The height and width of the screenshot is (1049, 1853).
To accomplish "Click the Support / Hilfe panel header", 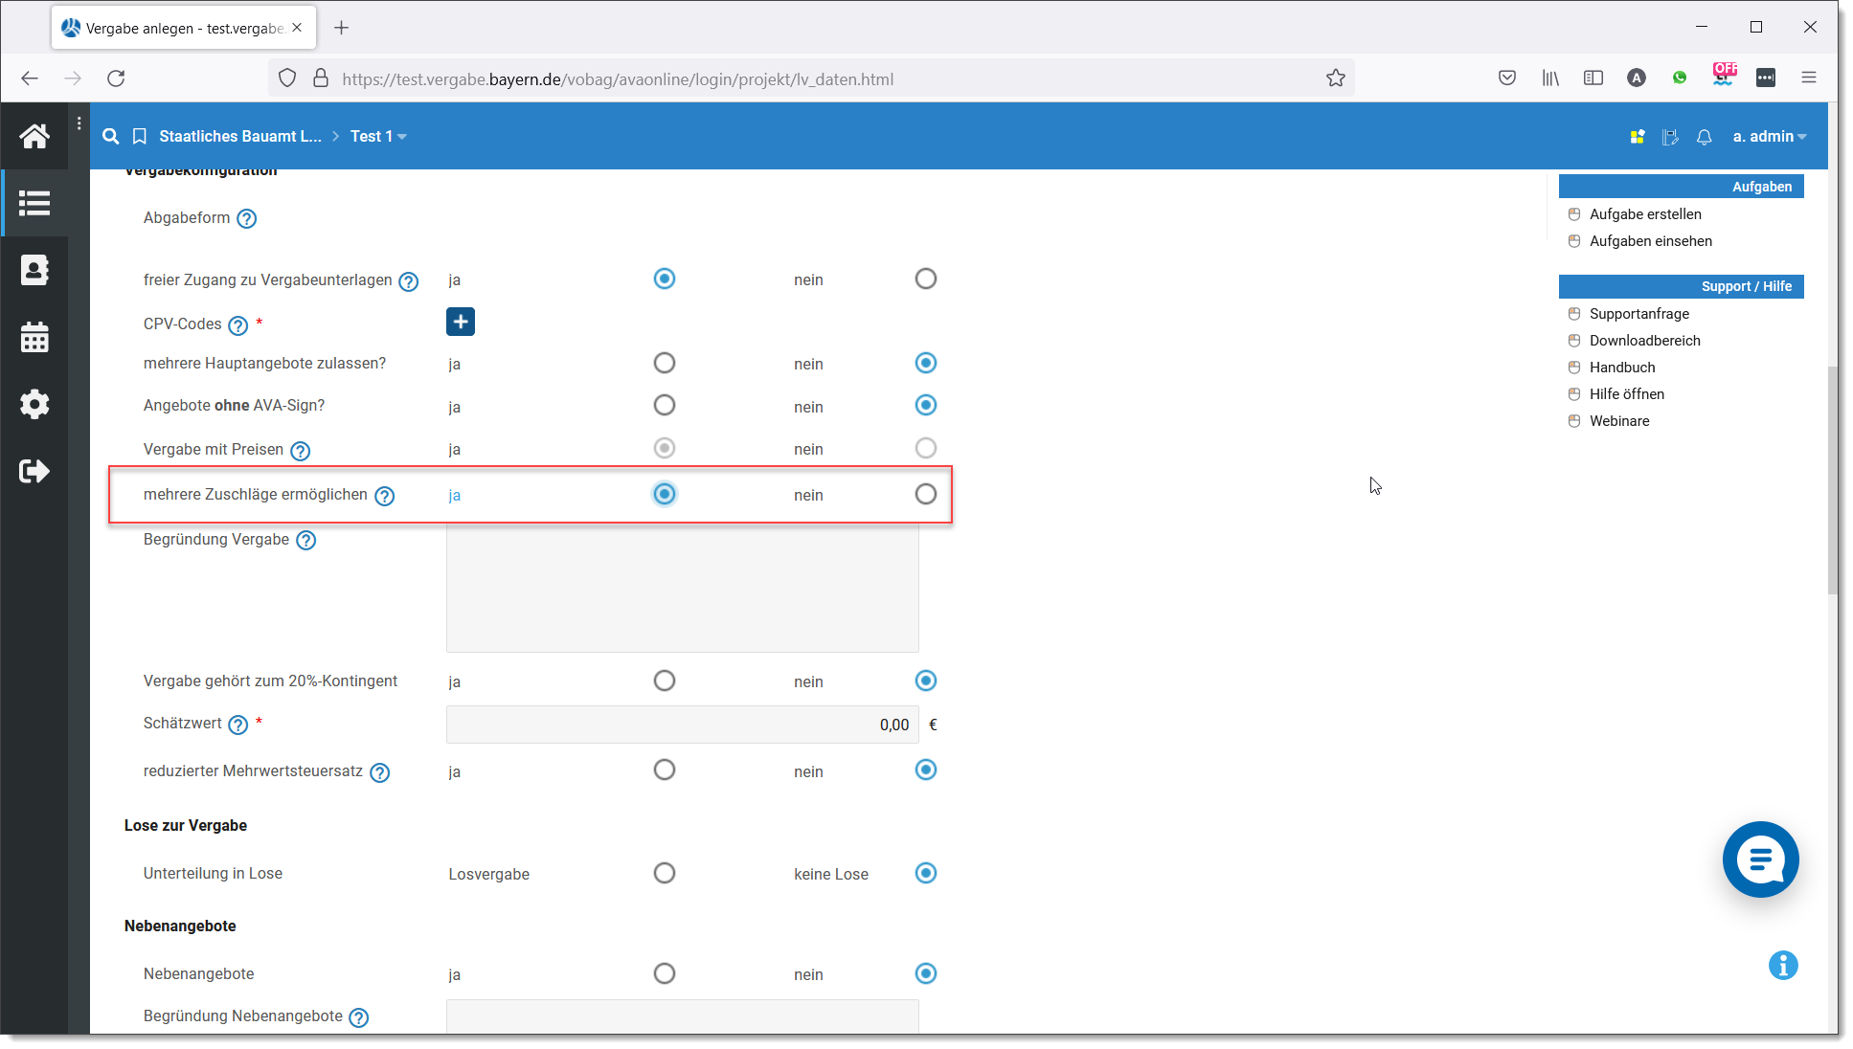I will coord(1681,286).
